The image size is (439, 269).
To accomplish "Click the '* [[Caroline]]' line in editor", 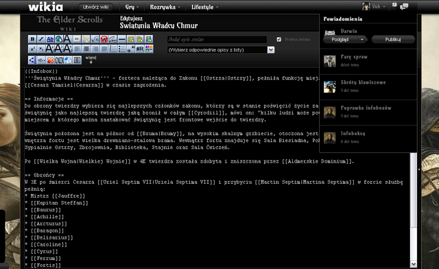I will (x=46, y=244).
